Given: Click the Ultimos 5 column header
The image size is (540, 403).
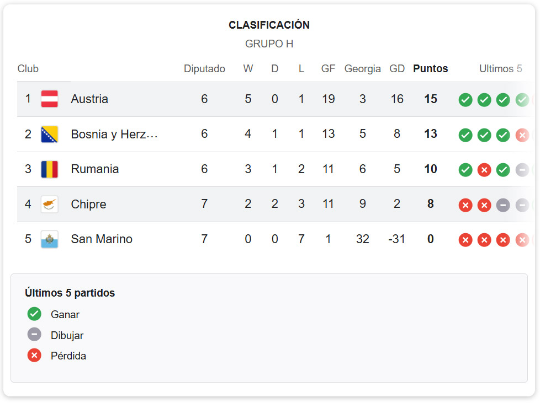Looking at the screenshot, I should click(x=500, y=68).
